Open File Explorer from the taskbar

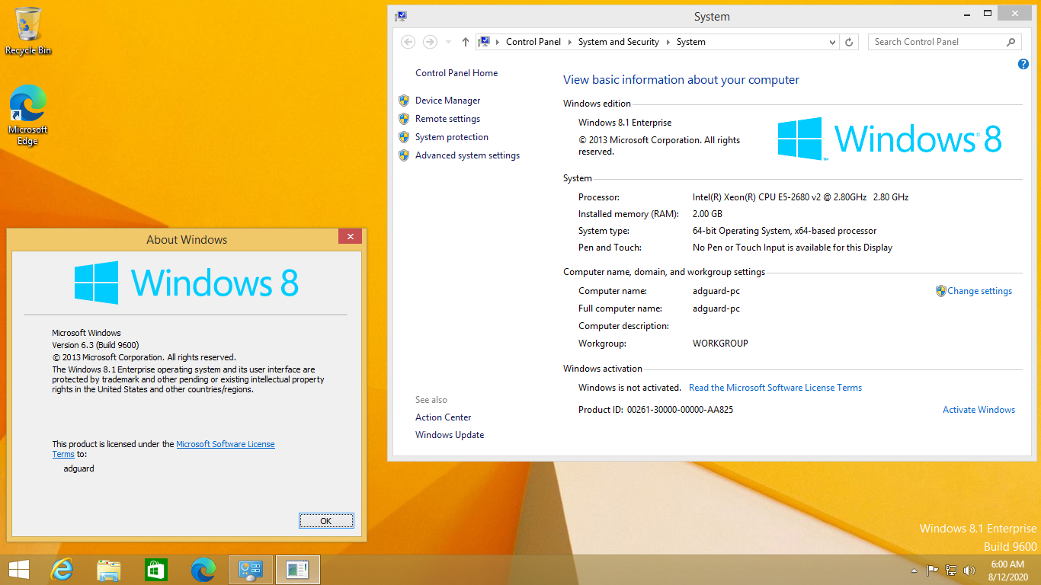109,570
